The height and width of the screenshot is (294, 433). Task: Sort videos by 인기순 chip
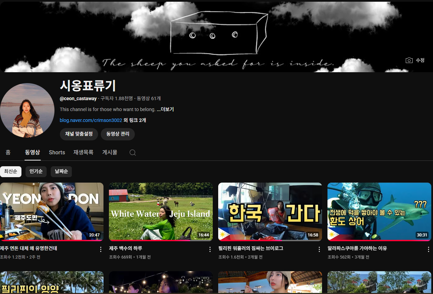tap(36, 171)
